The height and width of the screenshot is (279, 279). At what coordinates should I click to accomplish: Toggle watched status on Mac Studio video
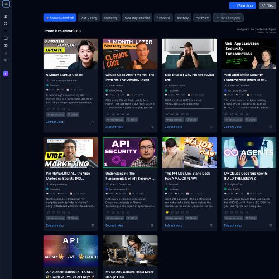coord(174,119)
